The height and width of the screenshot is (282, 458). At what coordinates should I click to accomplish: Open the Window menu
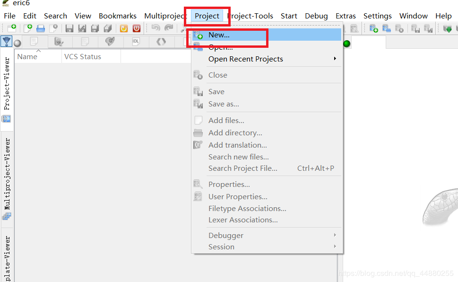413,16
